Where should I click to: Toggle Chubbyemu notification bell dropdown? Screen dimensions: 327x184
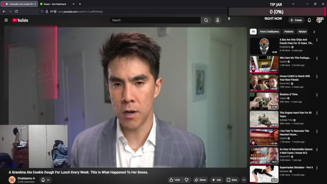45,180
